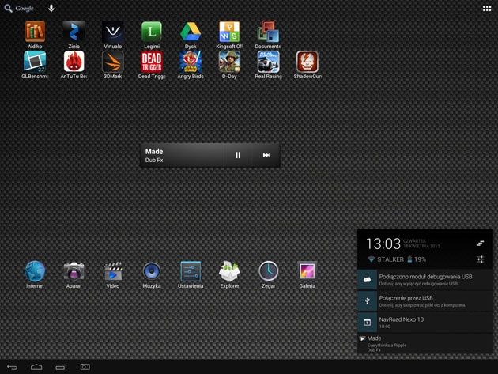The image size is (498, 374).
Task: Click the Google search box
Action: pos(19,8)
